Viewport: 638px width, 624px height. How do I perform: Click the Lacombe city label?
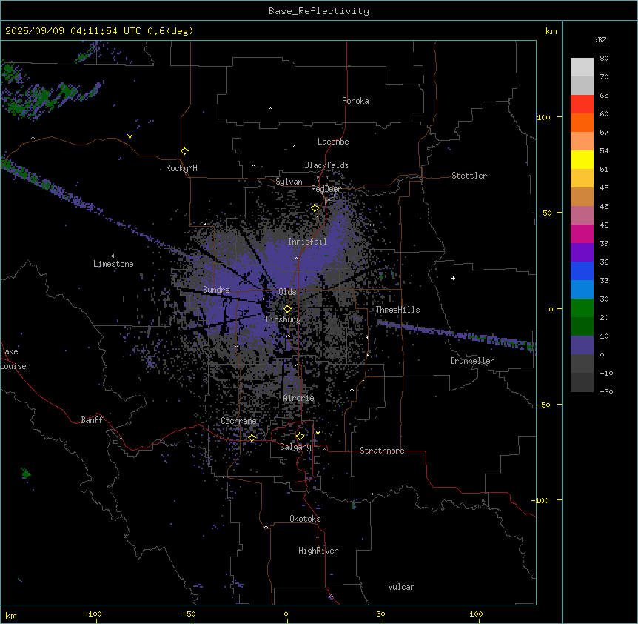tap(333, 142)
